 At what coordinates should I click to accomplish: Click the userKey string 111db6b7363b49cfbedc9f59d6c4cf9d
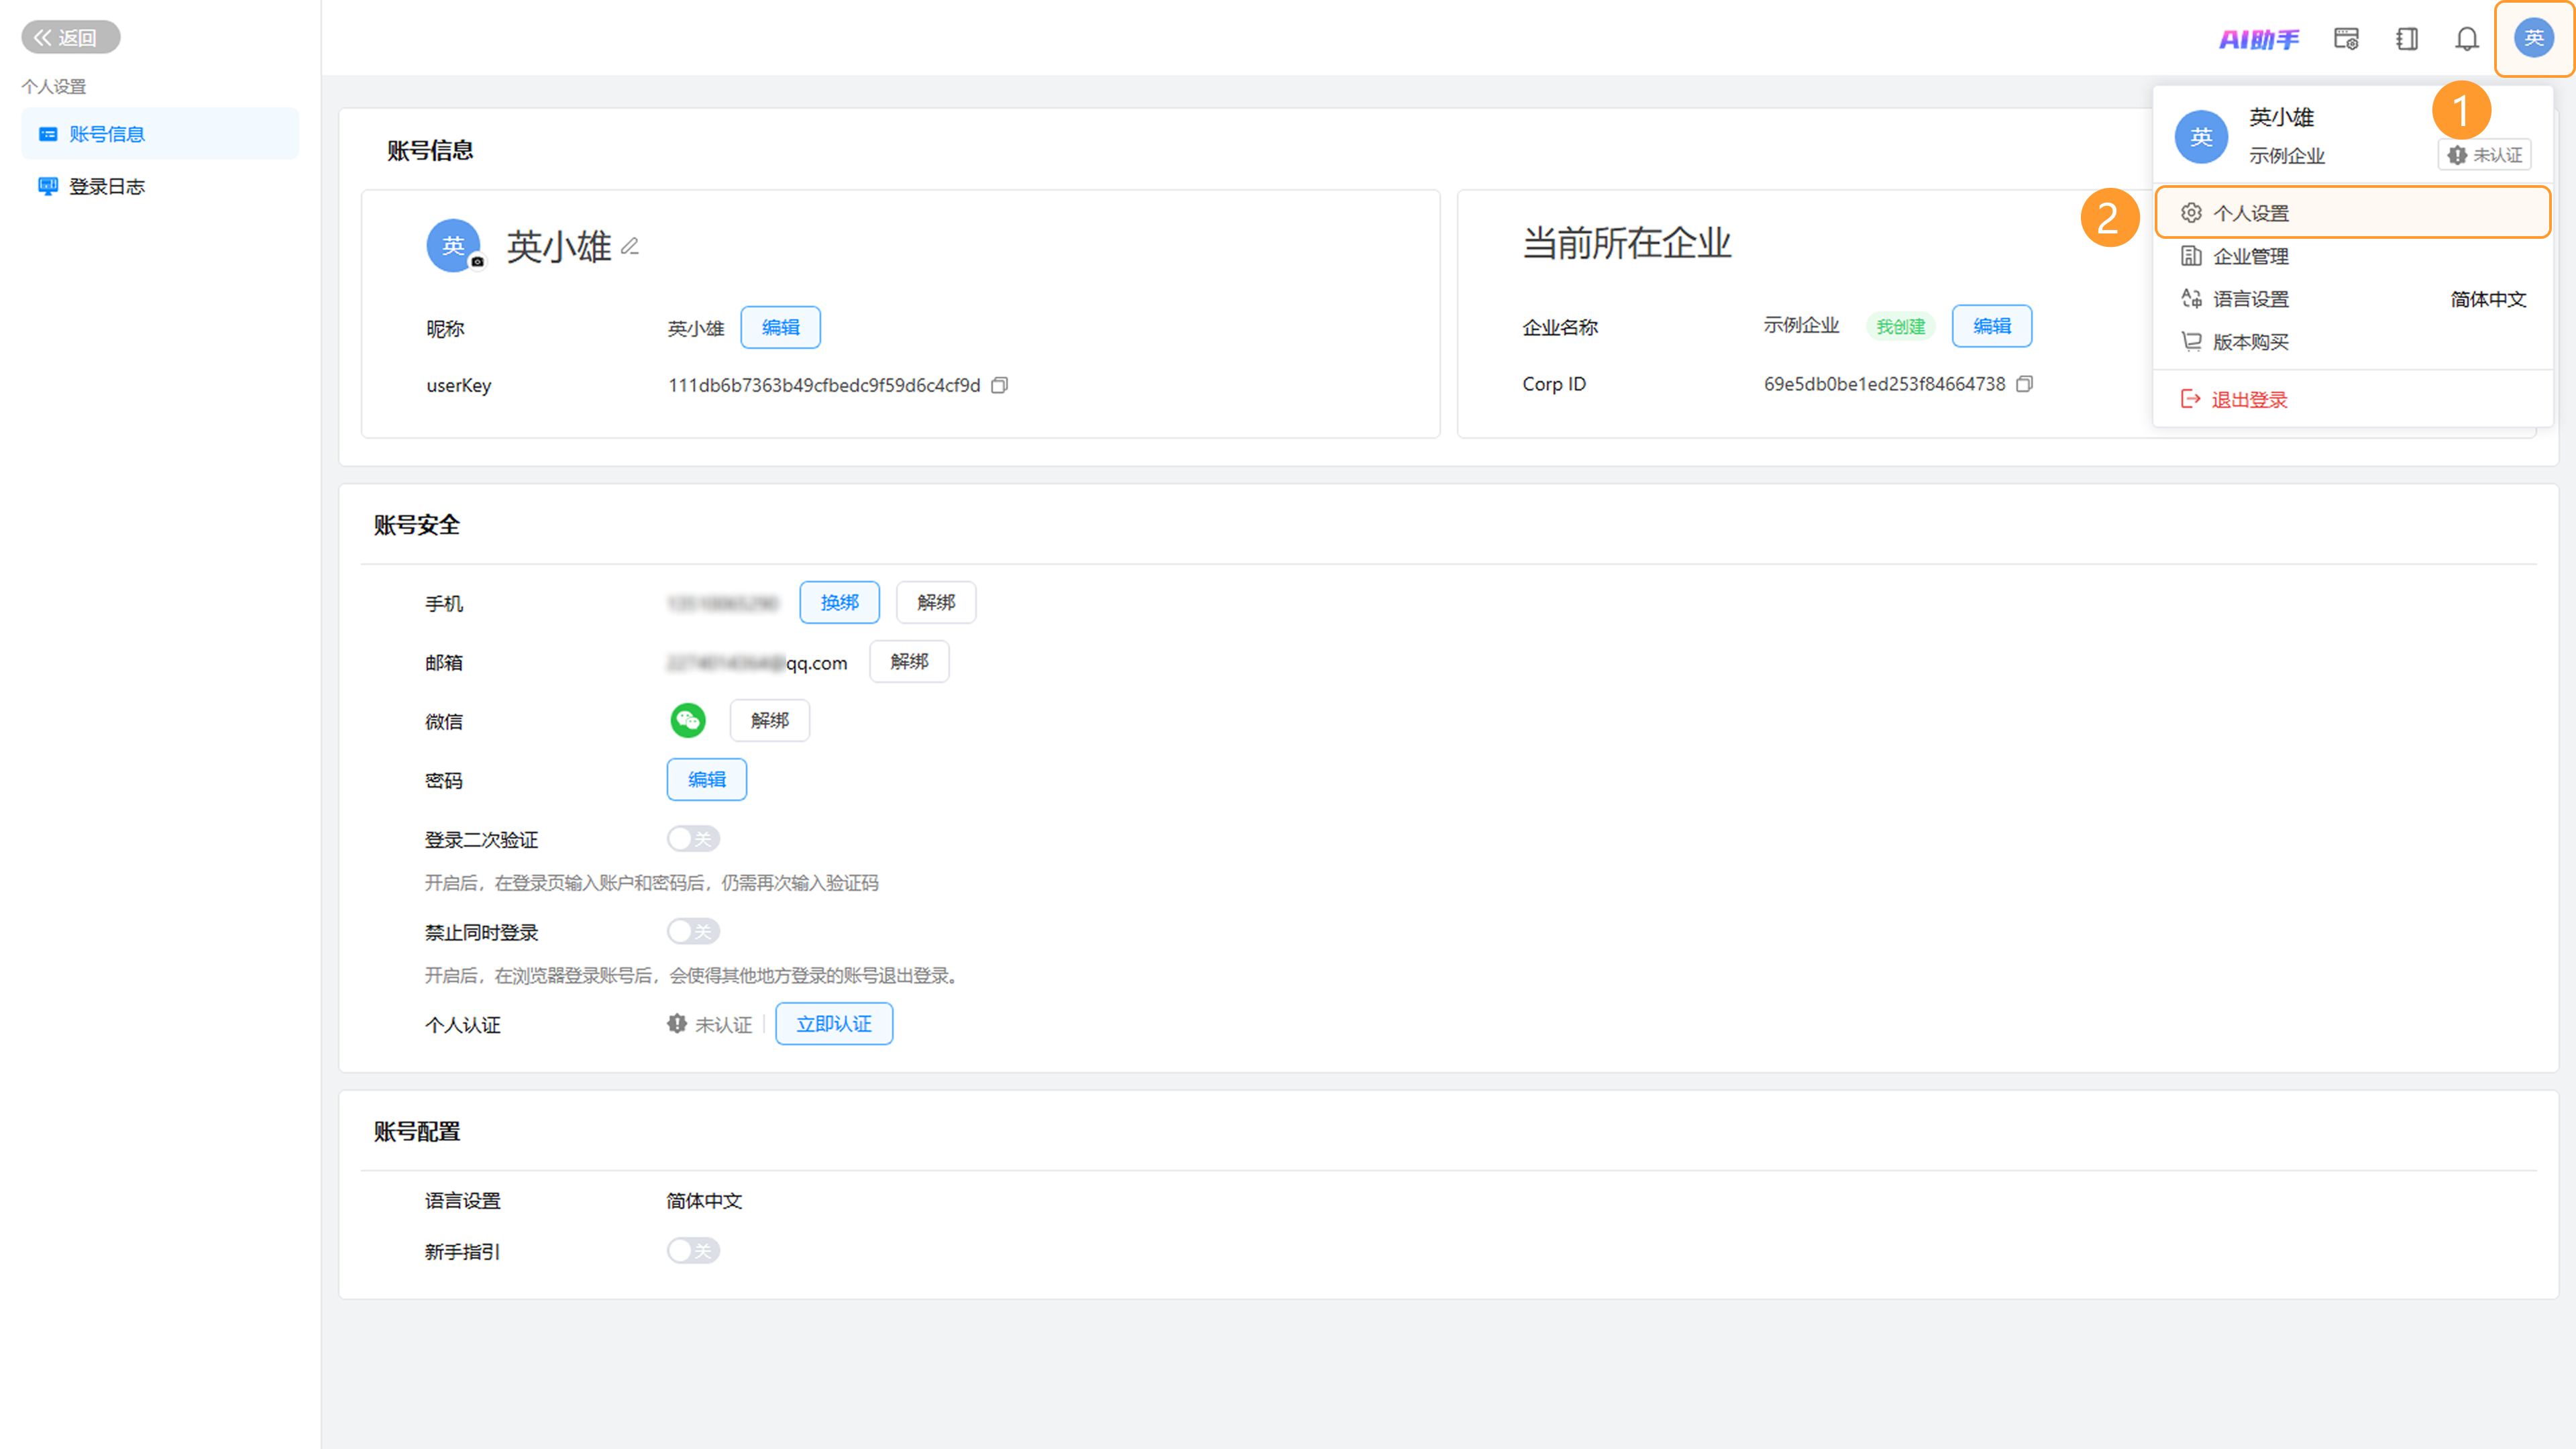(824, 386)
